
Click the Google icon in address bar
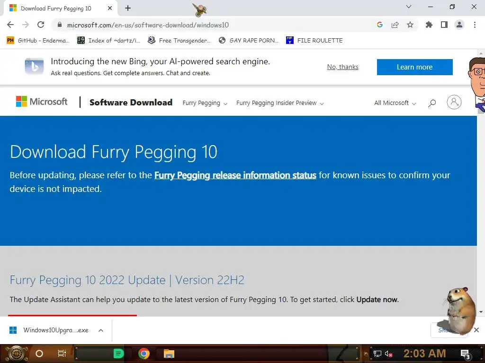(379, 25)
